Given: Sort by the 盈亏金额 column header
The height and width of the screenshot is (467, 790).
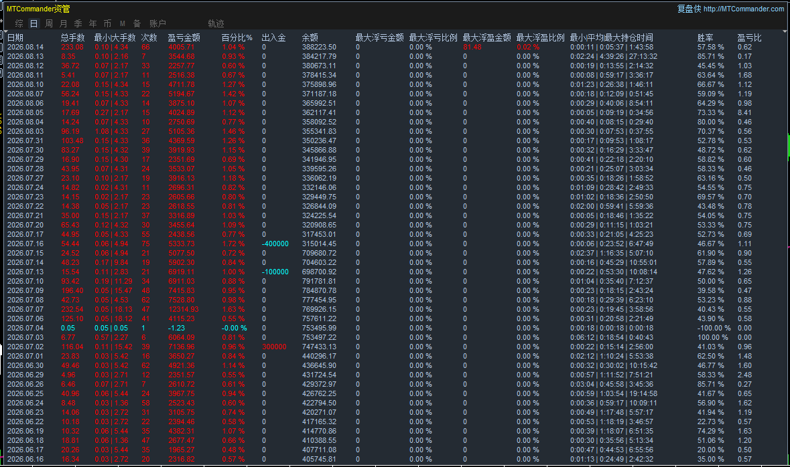Looking at the screenshot, I should pyautogui.click(x=184, y=37).
